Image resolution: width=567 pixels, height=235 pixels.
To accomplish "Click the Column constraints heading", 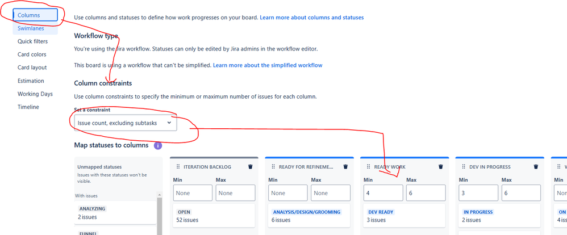I will [x=103, y=83].
